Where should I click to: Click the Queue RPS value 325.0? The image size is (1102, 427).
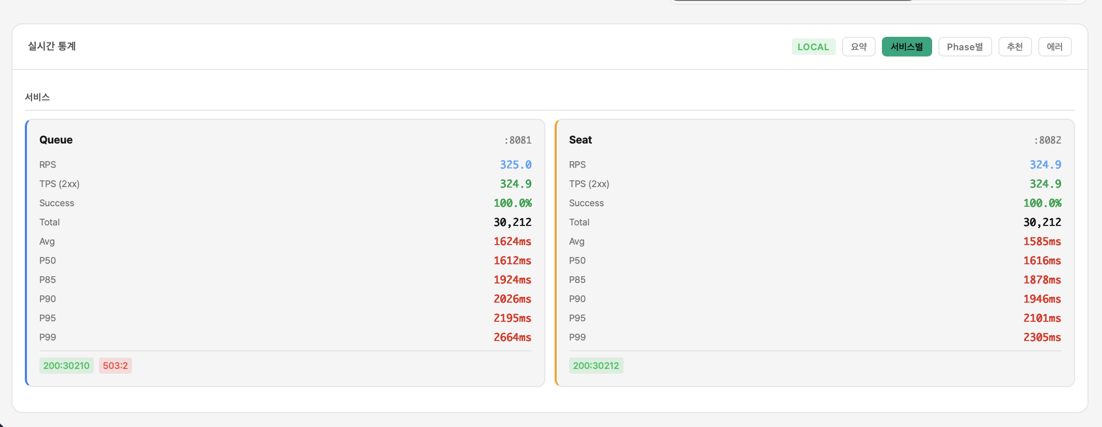515,165
